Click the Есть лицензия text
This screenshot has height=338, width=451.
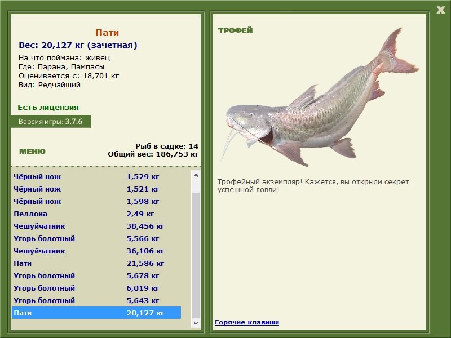(x=48, y=107)
